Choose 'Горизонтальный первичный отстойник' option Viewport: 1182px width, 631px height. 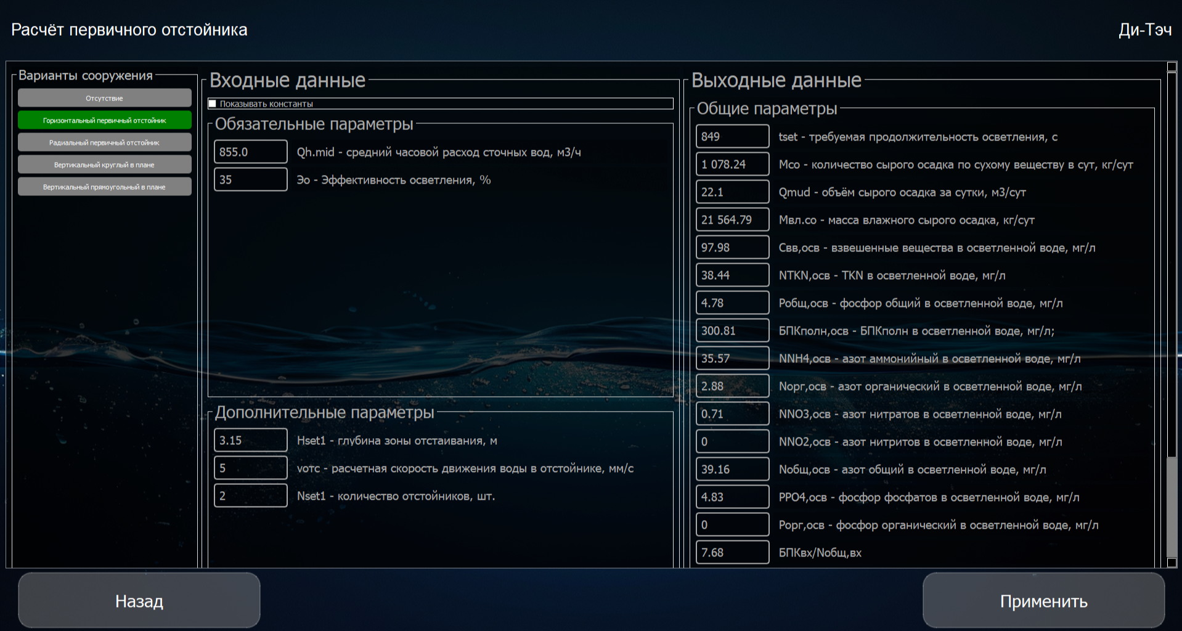104,120
